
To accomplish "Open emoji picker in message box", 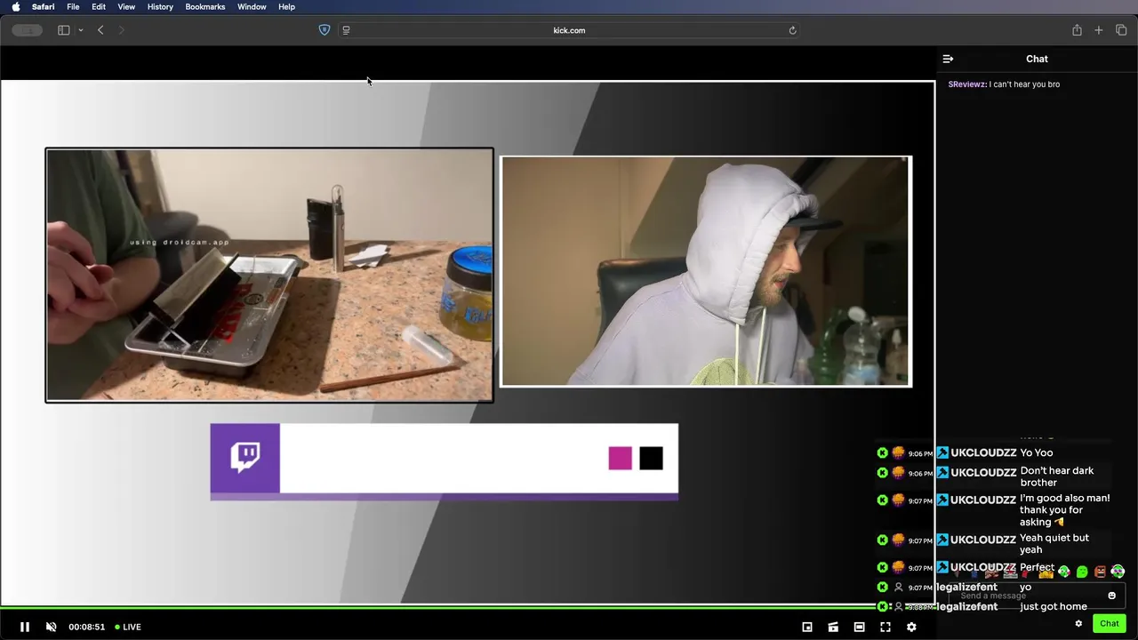I will 1111,596.
